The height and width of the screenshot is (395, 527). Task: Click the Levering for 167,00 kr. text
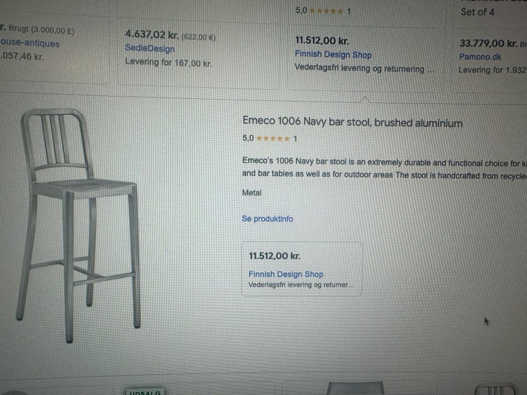(169, 63)
